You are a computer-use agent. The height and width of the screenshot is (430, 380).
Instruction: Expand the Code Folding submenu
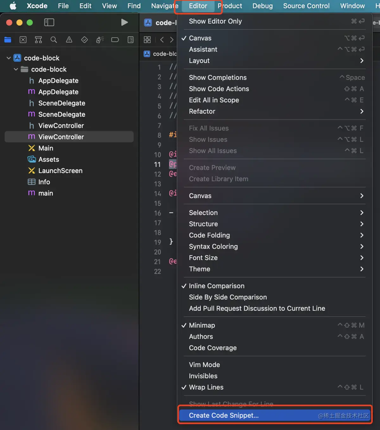(x=275, y=235)
